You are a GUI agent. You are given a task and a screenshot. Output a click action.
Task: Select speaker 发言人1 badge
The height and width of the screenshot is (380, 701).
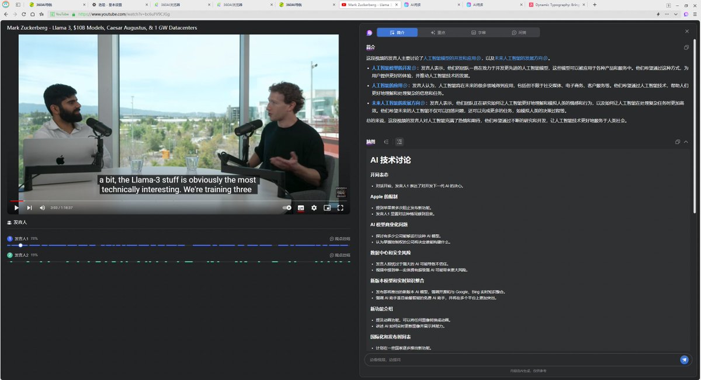pyautogui.click(x=10, y=239)
